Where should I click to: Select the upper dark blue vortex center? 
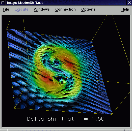point(56,62)
